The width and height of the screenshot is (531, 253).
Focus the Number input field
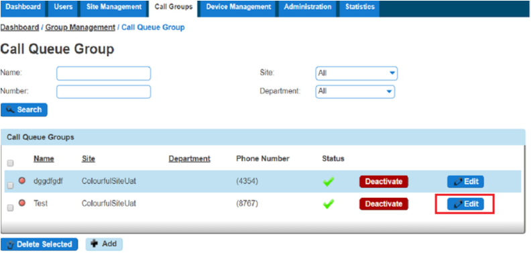pyautogui.click(x=104, y=91)
